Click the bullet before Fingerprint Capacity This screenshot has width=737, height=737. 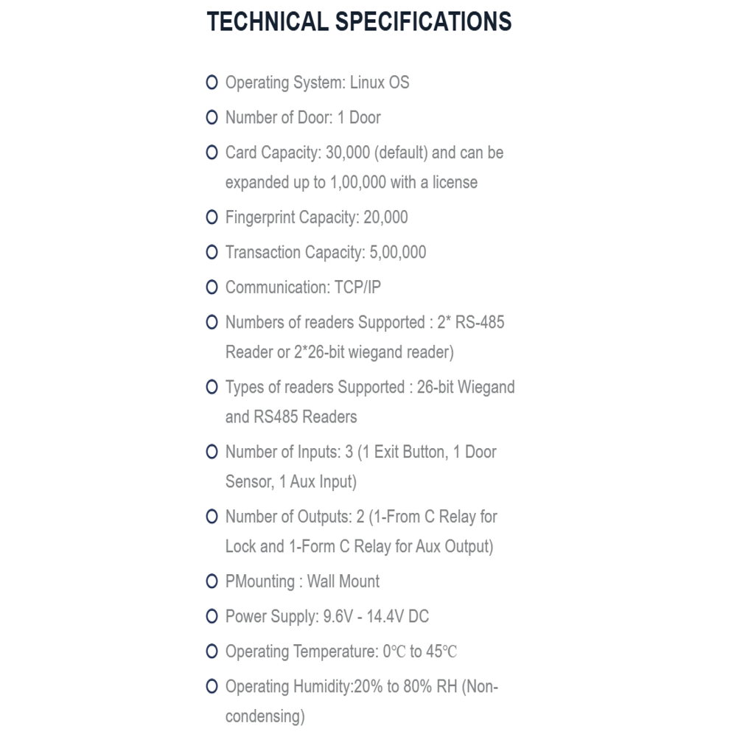pos(212,217)
